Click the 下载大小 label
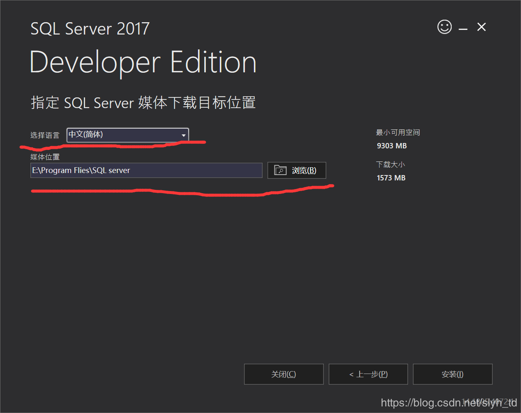Screen dimensions: 521x413 [390, 164]
